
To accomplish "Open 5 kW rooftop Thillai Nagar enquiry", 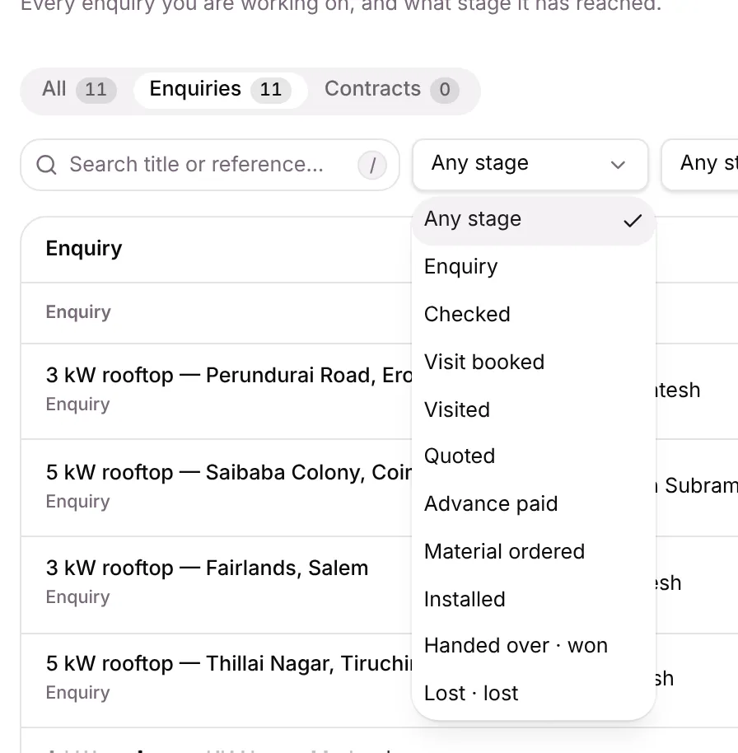I will [229, 664].
